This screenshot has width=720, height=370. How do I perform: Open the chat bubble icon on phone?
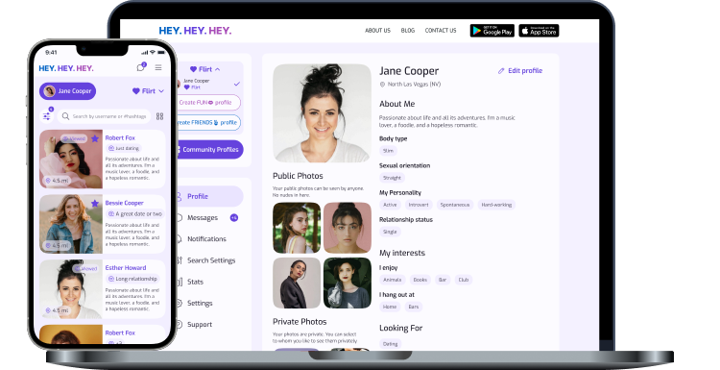coord(141,67)
